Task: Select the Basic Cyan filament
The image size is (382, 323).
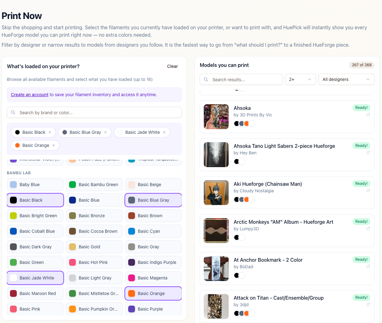Action: 153,231
